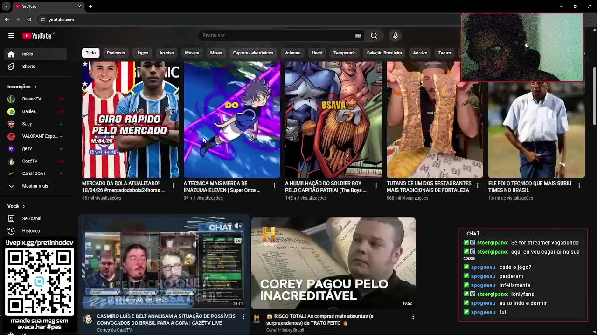The width and height of the screenshot is (597, 335).
Task: Open options for Risco Total video
Action: tap(412, 317)
